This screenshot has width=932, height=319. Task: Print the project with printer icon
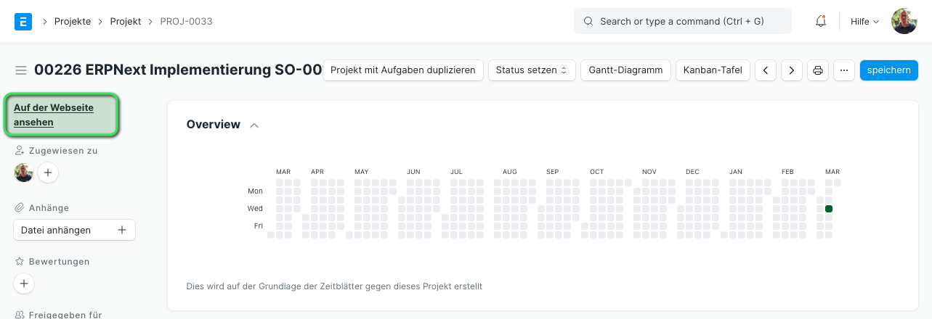pyautogui.click(x=818, y=70)
